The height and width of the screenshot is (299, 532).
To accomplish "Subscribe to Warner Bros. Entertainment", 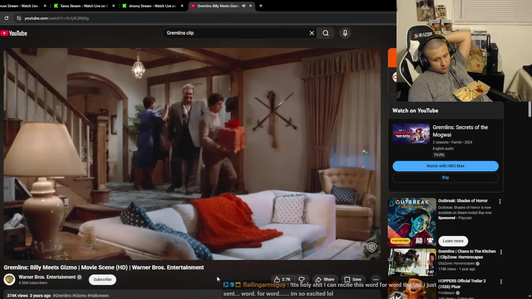I will tap(102, 279).
